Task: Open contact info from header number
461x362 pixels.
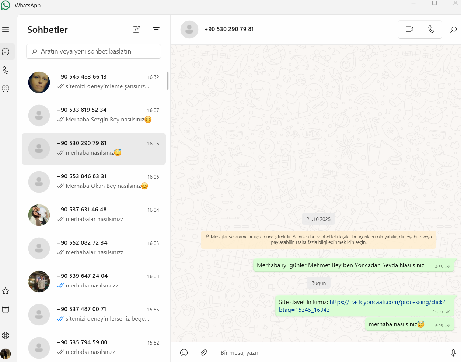Action: point(229,29)
